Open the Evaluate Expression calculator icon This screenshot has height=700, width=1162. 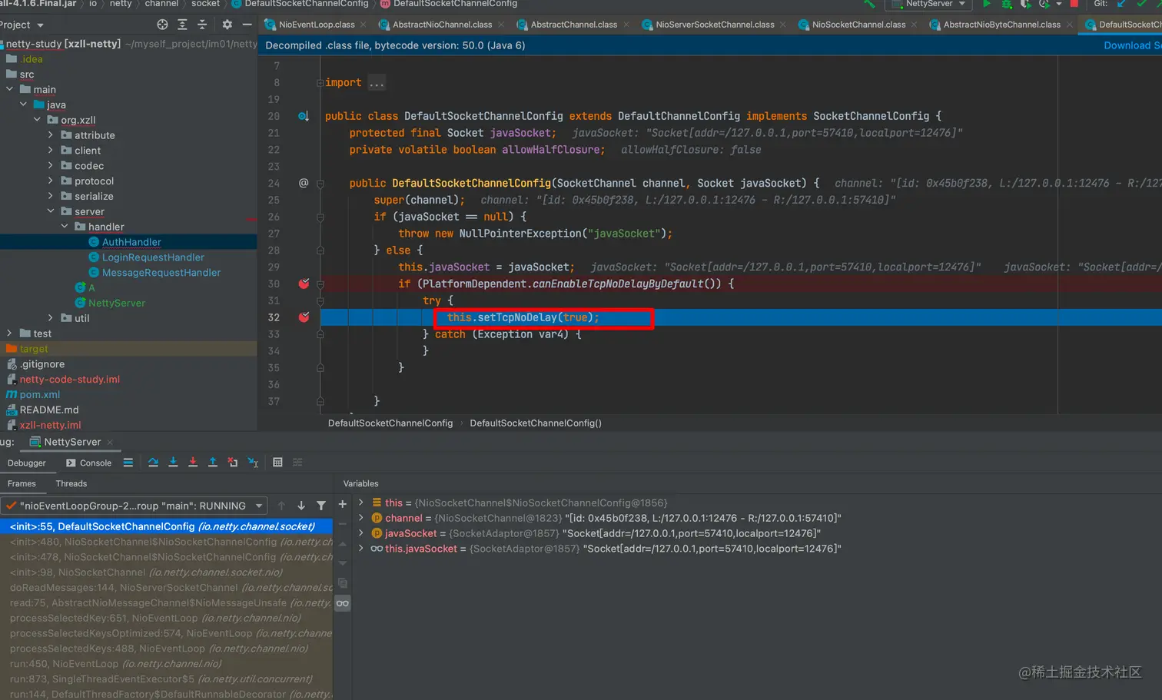click(277, 463)
